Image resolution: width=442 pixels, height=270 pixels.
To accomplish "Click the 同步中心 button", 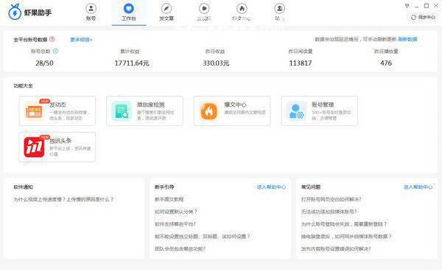I will 423,17.
